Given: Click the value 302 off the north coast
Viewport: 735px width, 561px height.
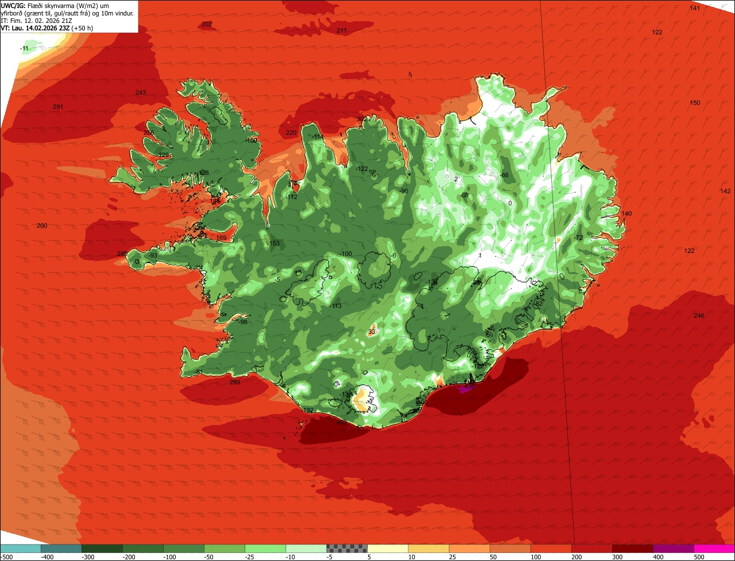Looking at the screenshot, I should coord(361,119).
